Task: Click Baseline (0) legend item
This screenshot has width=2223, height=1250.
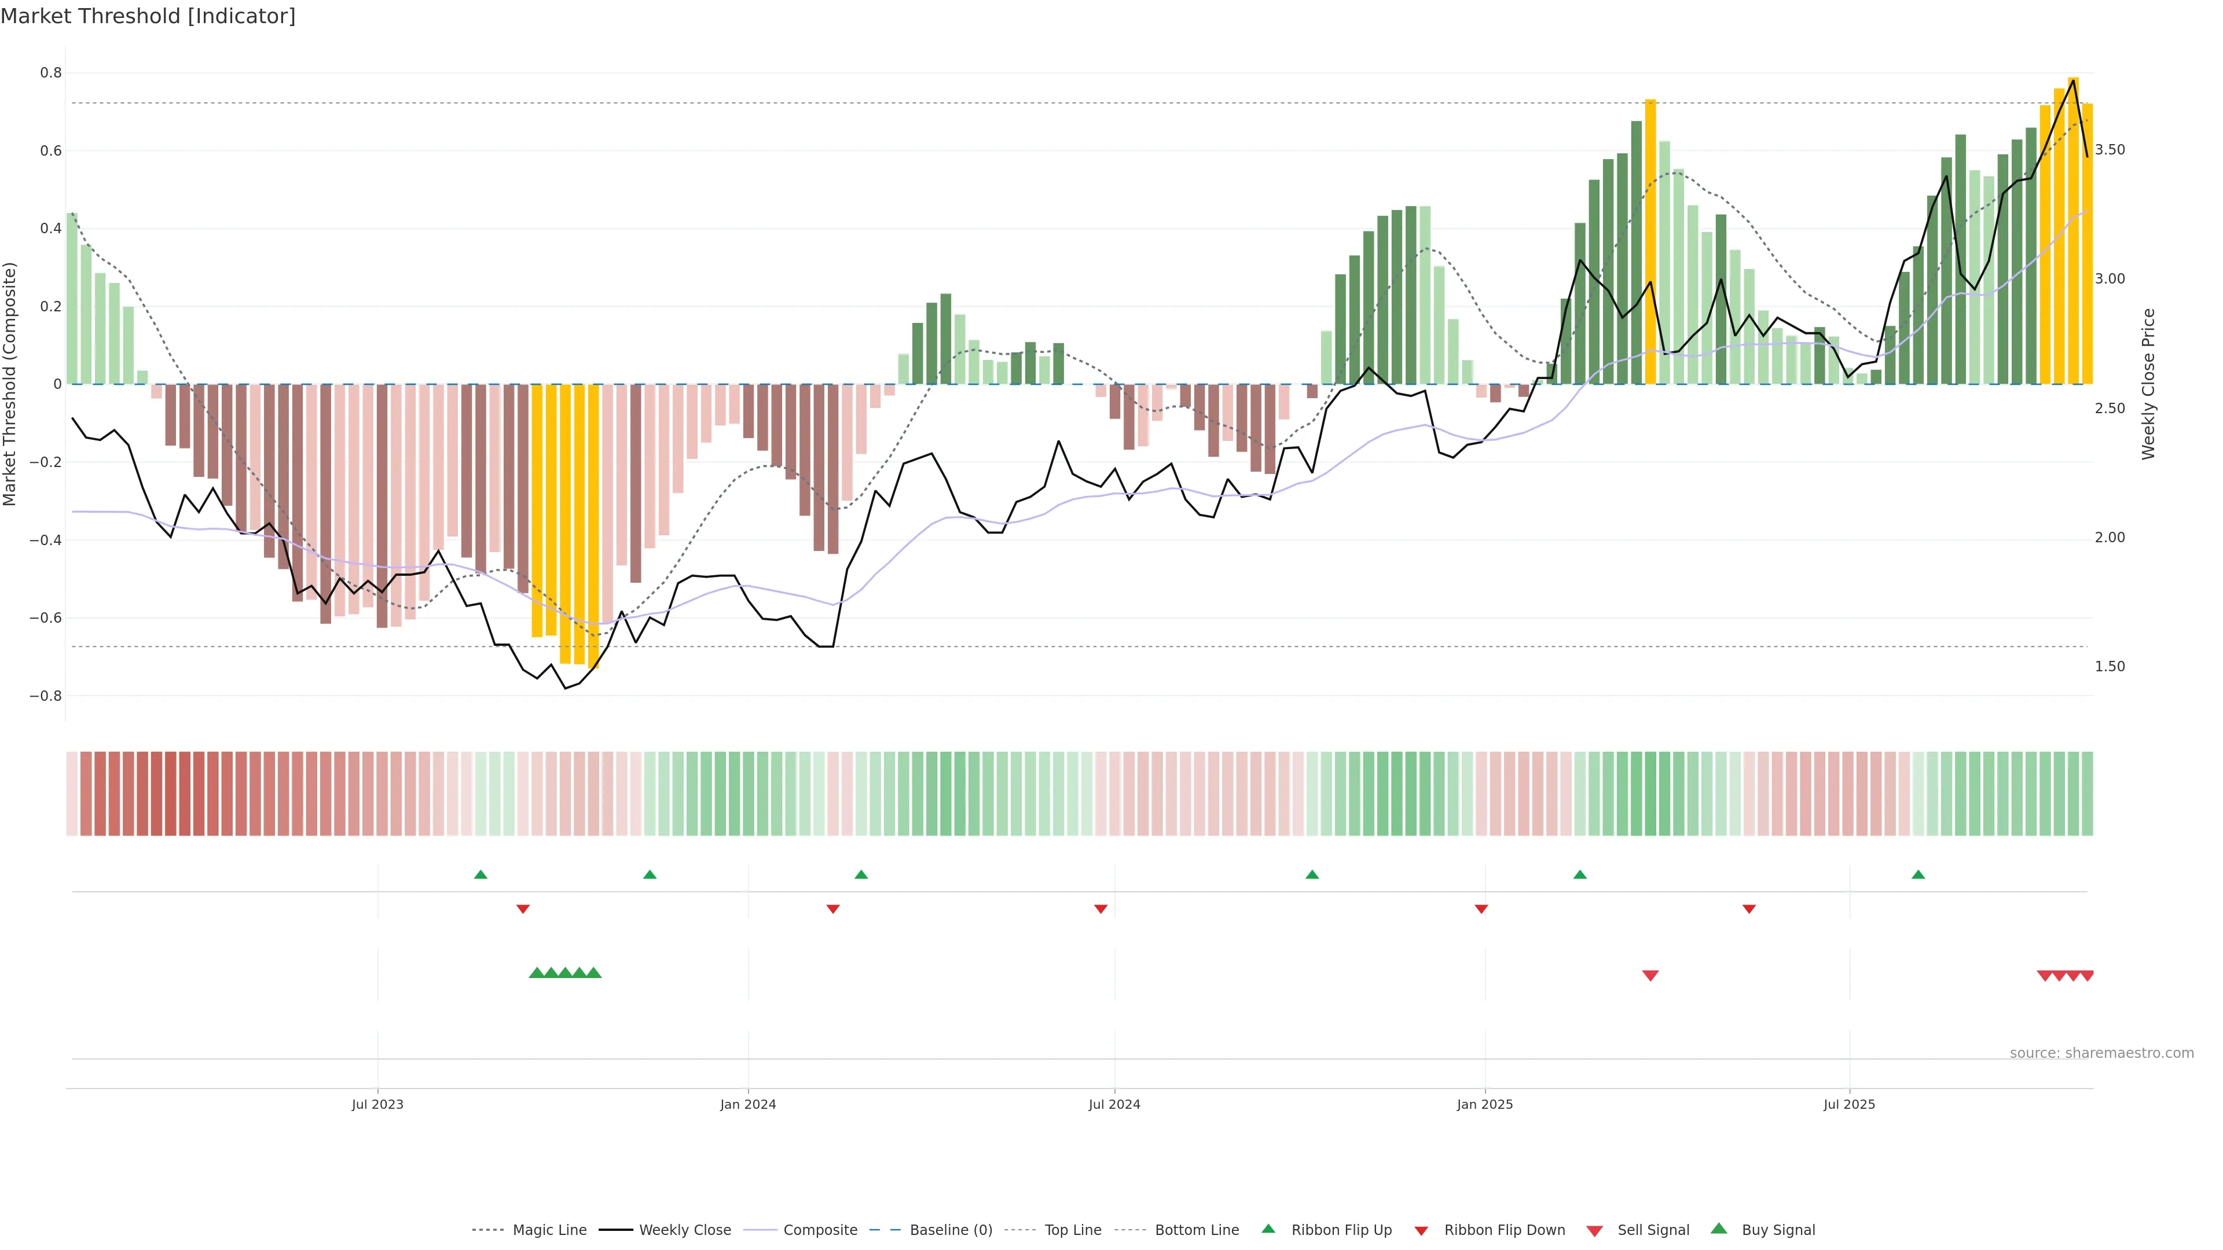Action: point(951,1230)
